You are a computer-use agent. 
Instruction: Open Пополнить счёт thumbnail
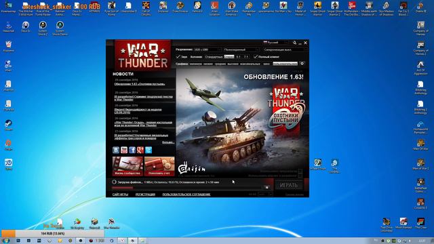point(159,166)
